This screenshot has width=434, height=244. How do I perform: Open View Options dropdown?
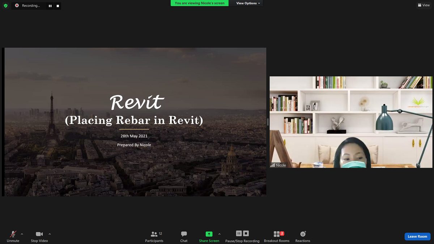(248, 3)
